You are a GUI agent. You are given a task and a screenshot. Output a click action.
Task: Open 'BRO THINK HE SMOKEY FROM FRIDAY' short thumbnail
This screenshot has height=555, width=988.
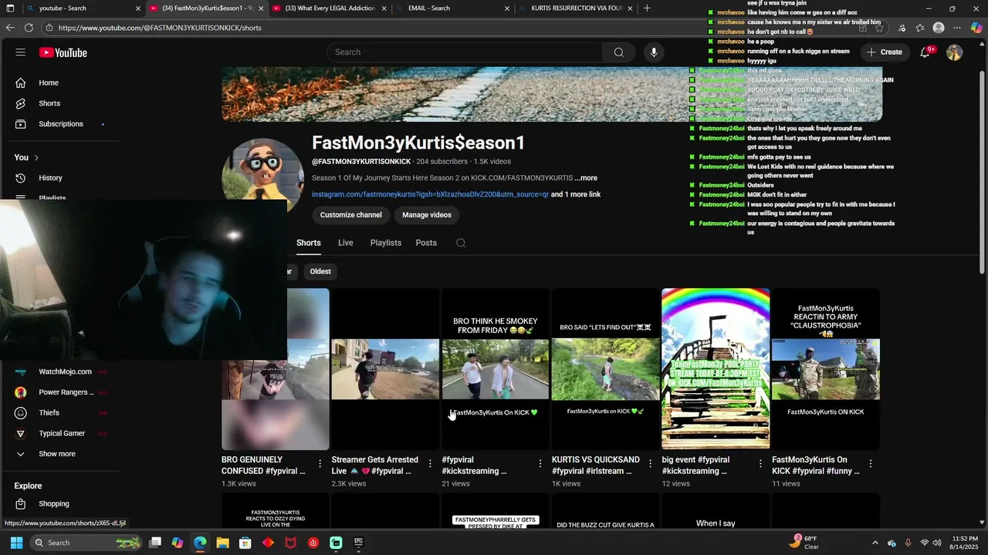click(x=495, y=368)
